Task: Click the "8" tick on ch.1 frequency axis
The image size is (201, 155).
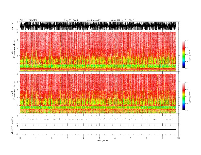Action: point(18,40)
